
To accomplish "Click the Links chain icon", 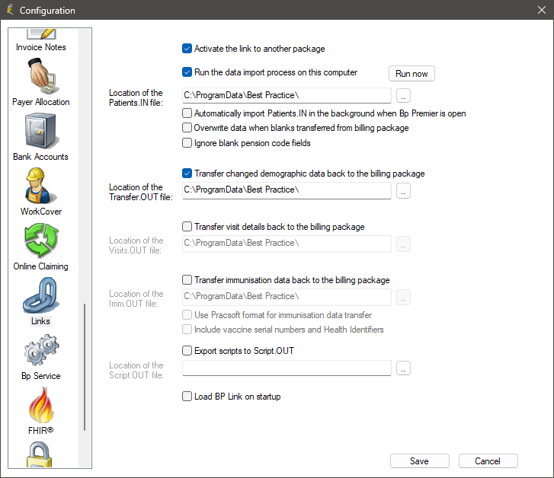I will [x=40, y=295].
